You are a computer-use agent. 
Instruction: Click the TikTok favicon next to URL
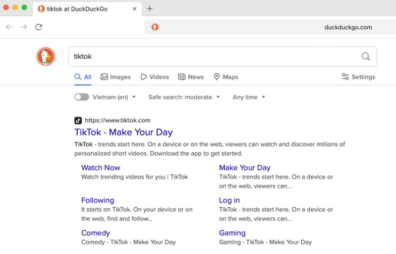78,120
